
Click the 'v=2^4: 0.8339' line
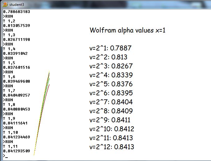111,75
